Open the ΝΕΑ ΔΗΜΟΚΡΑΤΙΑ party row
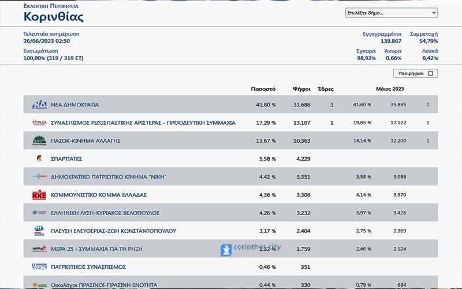The image size is (462, 289). [230, 105]
